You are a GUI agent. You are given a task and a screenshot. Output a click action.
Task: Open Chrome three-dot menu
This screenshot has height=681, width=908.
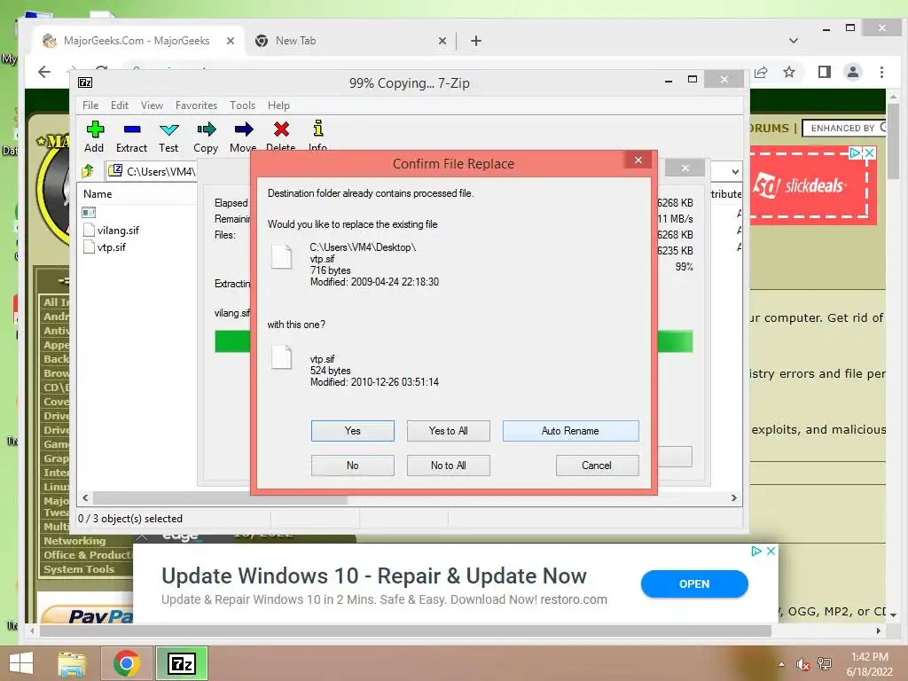(x=881, y=72)
